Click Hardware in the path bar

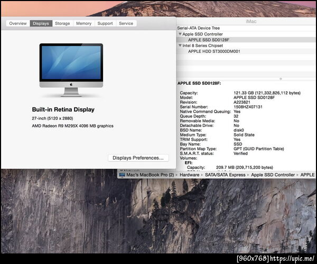(190, 175)
